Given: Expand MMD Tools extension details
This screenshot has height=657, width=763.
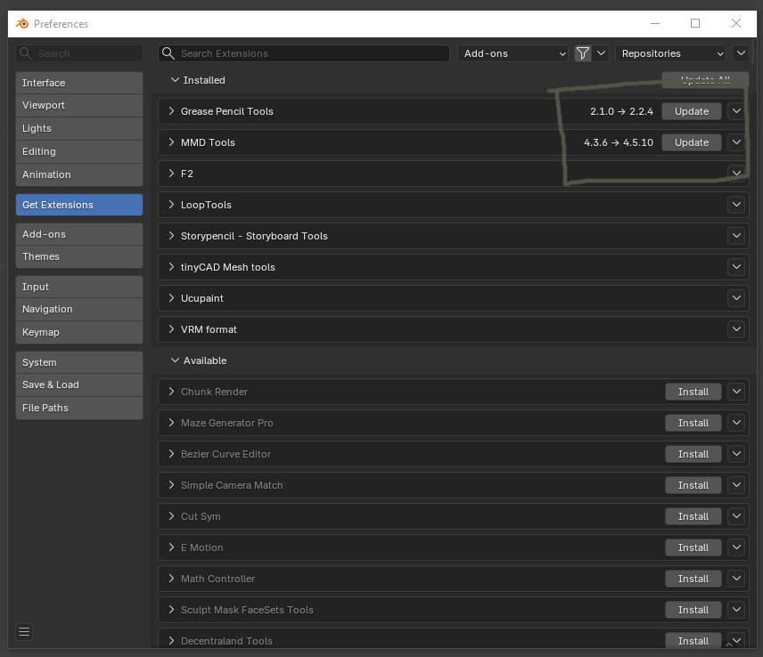Looking at the screenshot, I should 172,142.
